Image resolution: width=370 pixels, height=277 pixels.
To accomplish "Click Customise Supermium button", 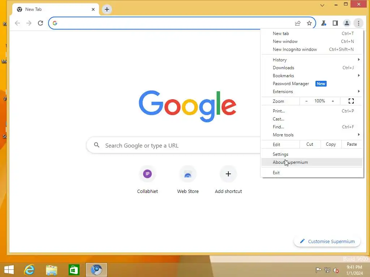I will (327, 241).
